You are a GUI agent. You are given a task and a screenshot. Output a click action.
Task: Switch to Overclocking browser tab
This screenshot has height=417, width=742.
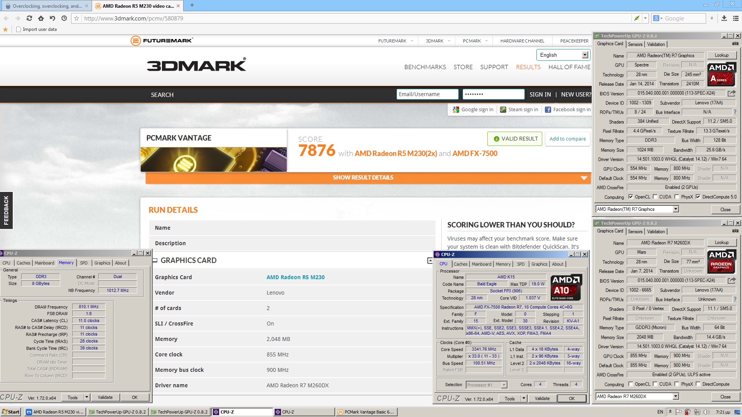(x=46, y=6)
